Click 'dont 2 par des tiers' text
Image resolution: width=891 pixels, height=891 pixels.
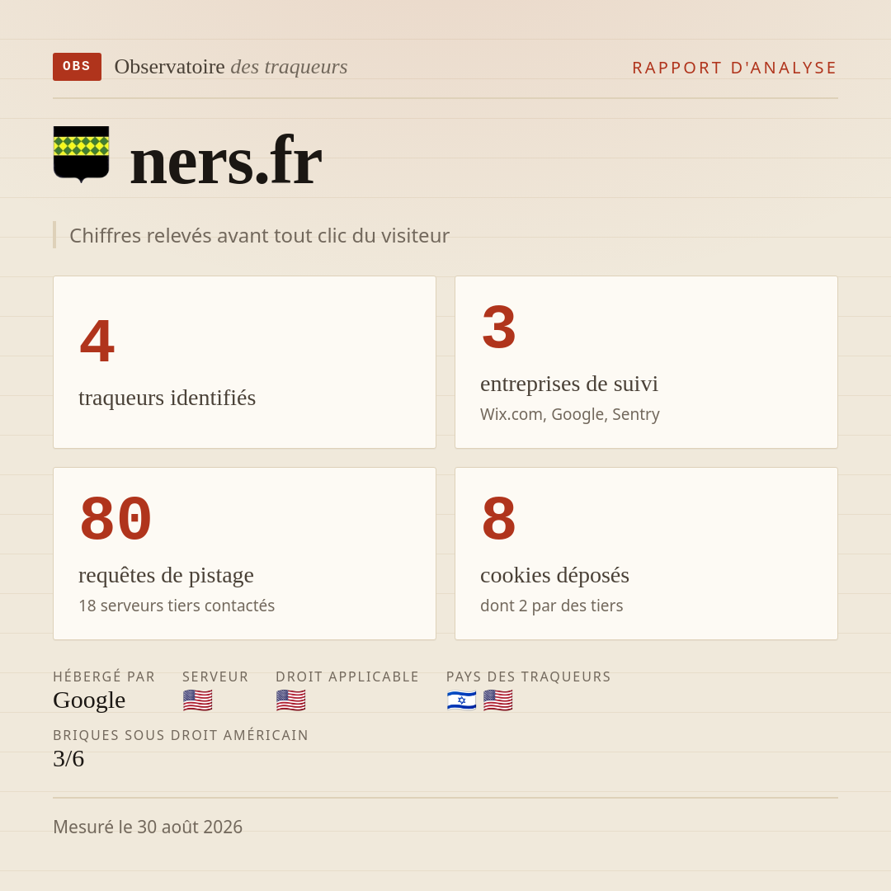552,606
